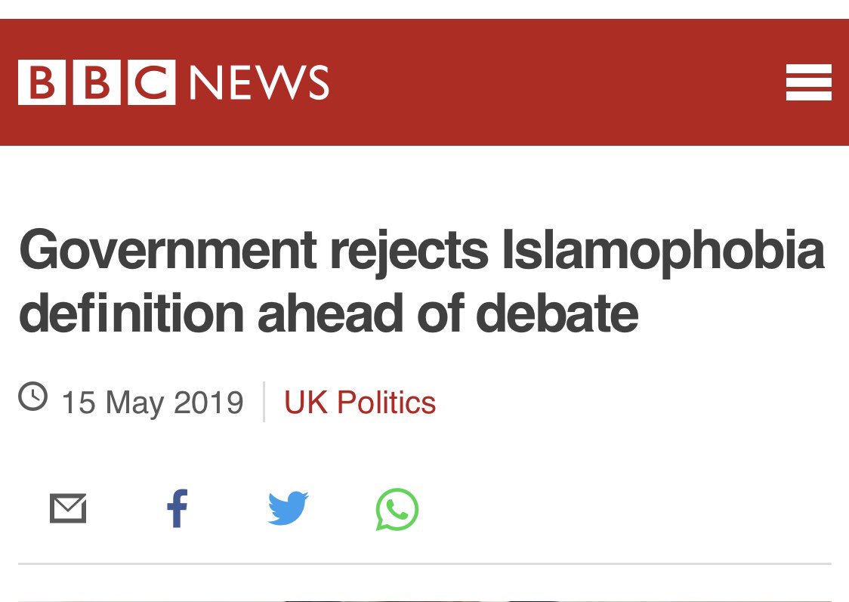The width and height of the screenshot is (849, 602).
Task: Click the vertical separator before UK Politics
Action: click(x=264, y=402)
